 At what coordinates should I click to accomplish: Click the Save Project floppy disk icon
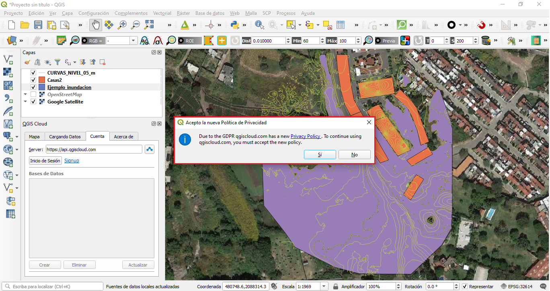38,25
